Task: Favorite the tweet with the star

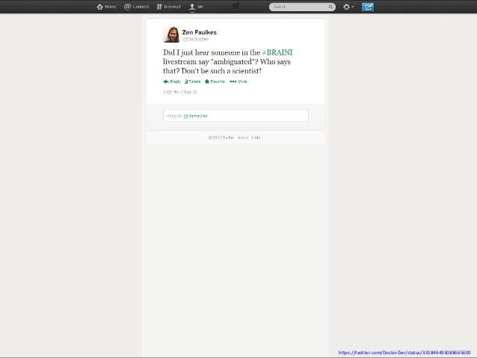Action: click(215, 81)
